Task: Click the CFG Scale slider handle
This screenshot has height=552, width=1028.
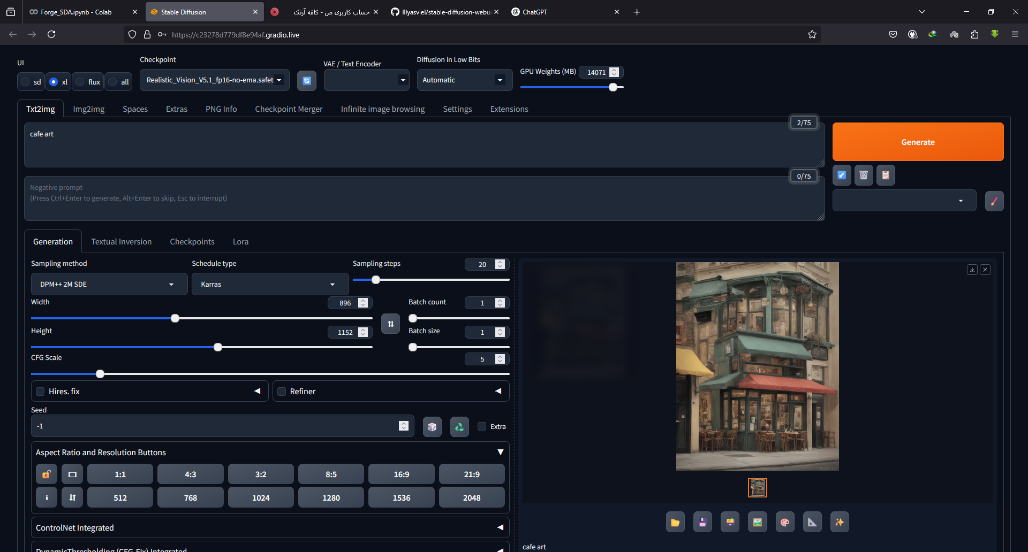Action: pyautogui.click(x=100, y=374)
